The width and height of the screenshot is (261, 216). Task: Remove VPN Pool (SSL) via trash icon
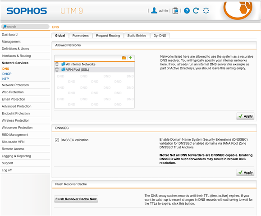coord(57,69)
